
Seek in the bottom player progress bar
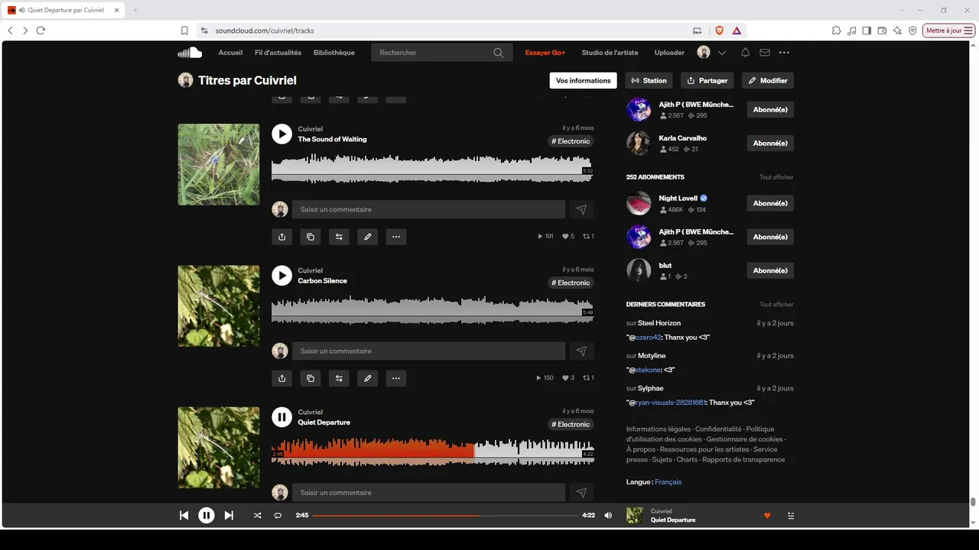click(x=445, y=516)
